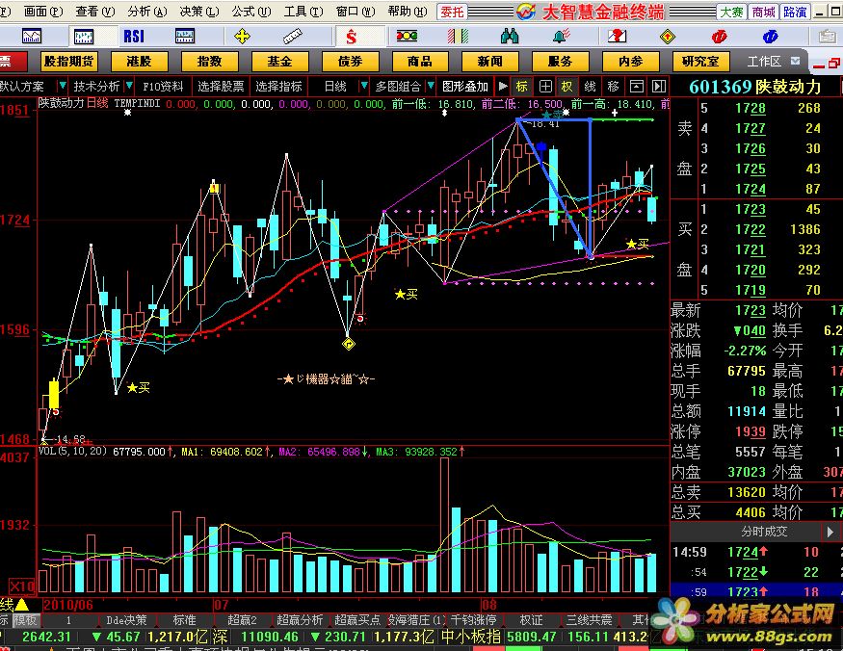This screenshot has width=843, height=651.
Task: Click the 商城 button
Action: pos(763,12)
